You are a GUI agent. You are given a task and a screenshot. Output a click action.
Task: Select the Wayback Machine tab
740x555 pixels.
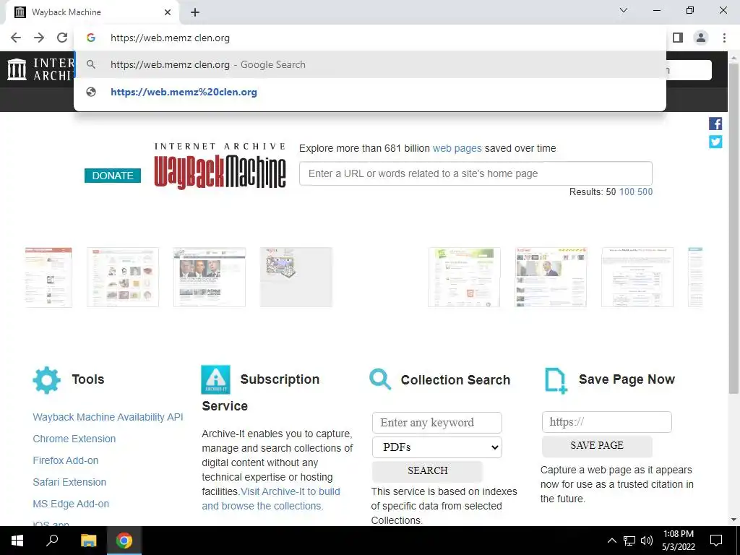coord(92,12)
